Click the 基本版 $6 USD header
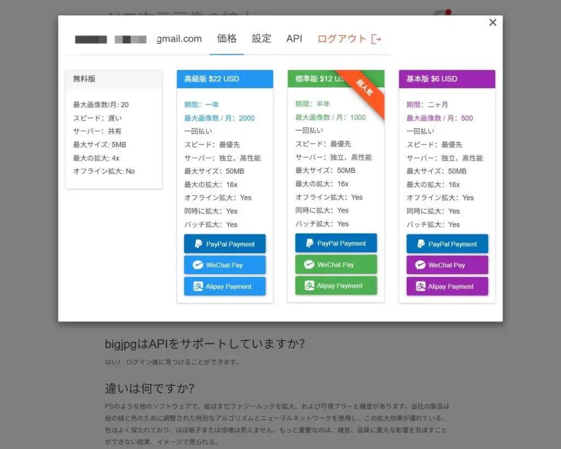Screen dimensions: 561x449 click(447, 79)
